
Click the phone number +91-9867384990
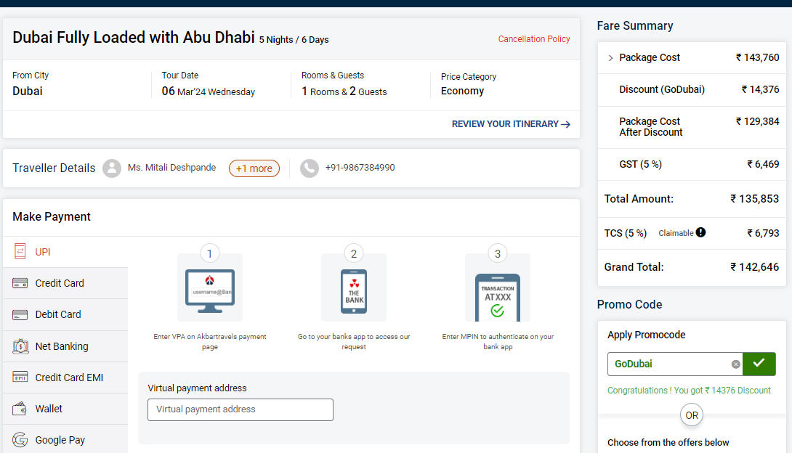pos(360,168)
